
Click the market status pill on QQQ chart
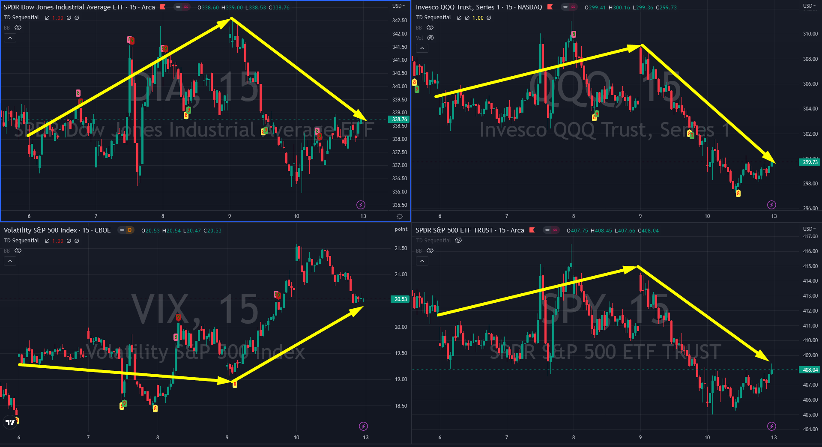click(x=569, y=7)
